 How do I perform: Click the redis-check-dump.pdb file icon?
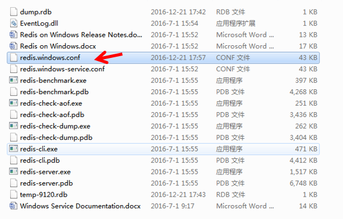coord(13,138)
